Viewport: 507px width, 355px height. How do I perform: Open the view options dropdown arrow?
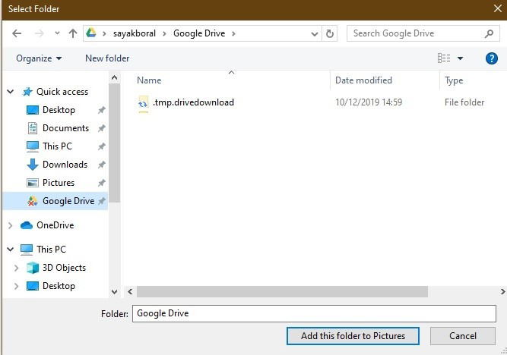460,58
